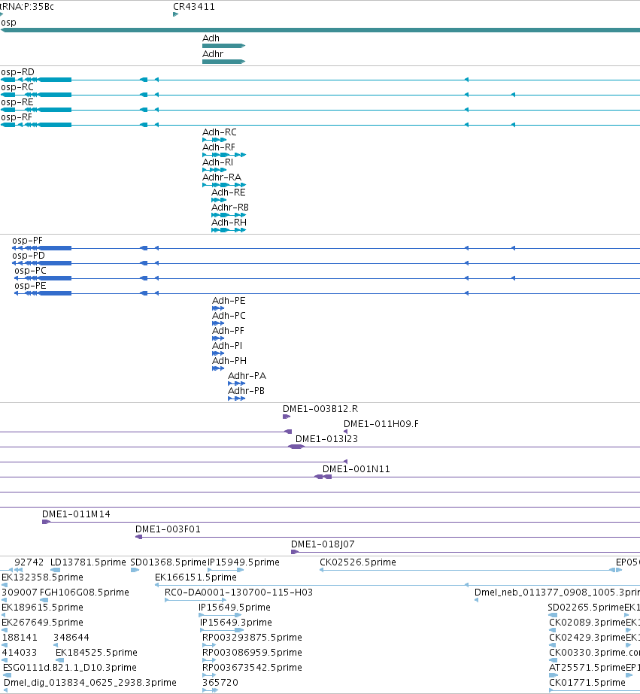The height and width of the screenshot is (694, 640).
Task: Click the EK184525.5prime EST label
Action: pyautogui.click(x=96, y=653)
